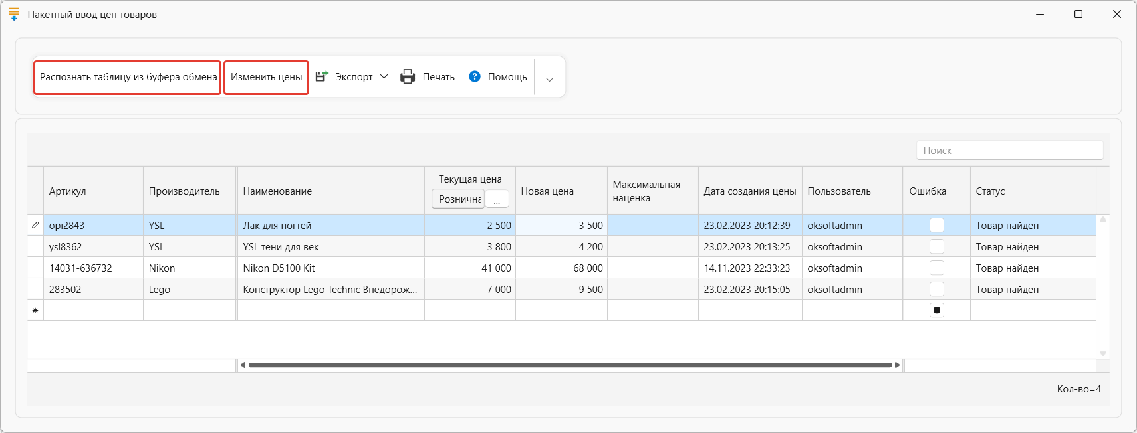Sort by the Статус column header
This screenshot has width=1137, height=433.
1033,191
